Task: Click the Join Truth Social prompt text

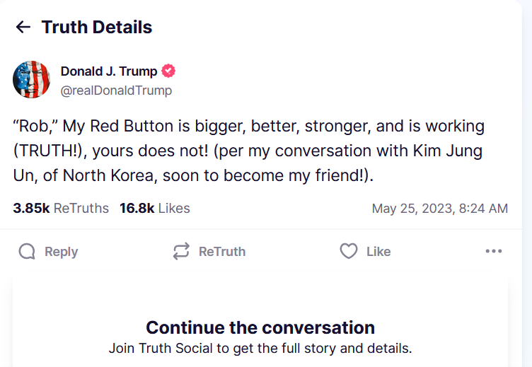Action: pos(260,348)
